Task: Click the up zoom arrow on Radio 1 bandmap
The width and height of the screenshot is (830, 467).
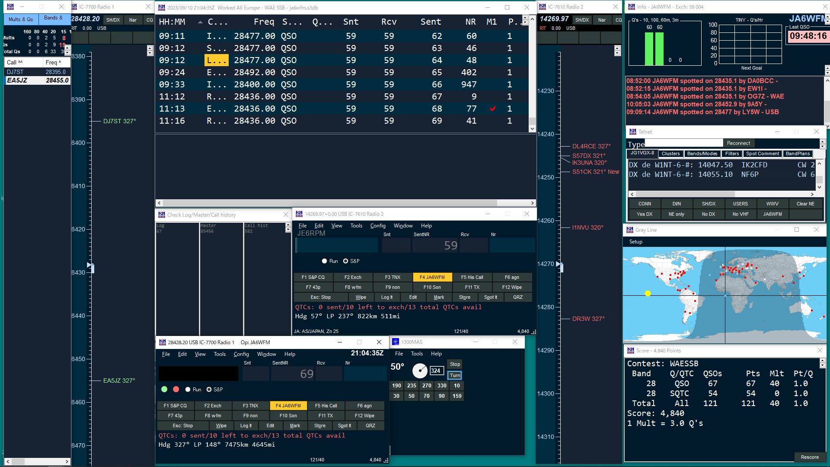Action: pos(150,48)
